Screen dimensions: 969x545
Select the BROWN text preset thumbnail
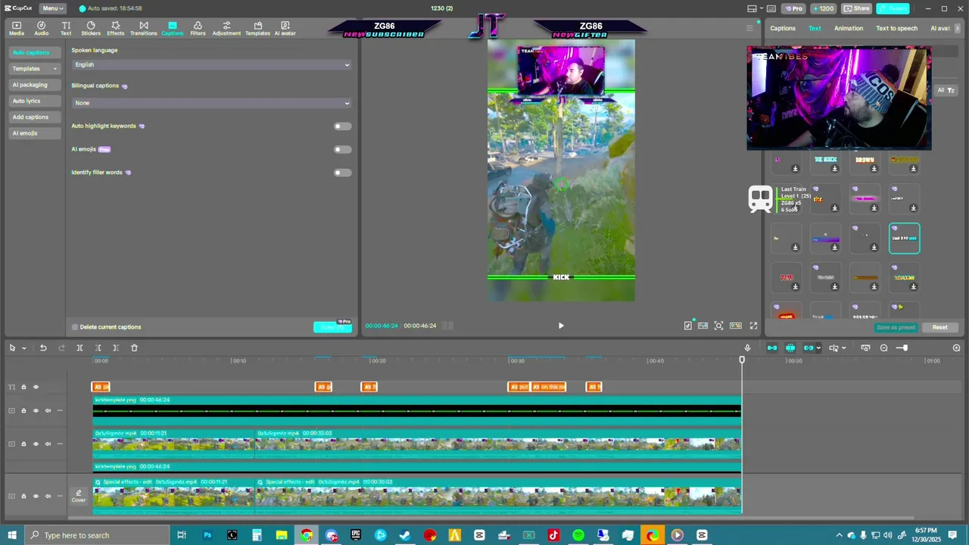pos(865,160)
